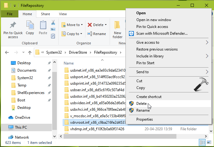Choose Delete from the context menu
This screenshot has height=147, width=214.
coord(141,104)
